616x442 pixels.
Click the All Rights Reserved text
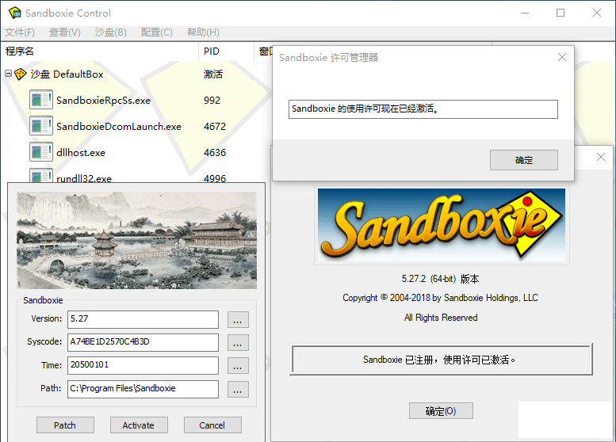(441, 318)
